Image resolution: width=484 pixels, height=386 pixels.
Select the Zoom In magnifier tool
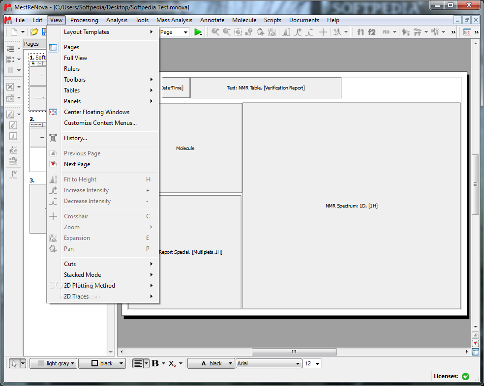tap(215, 32)
